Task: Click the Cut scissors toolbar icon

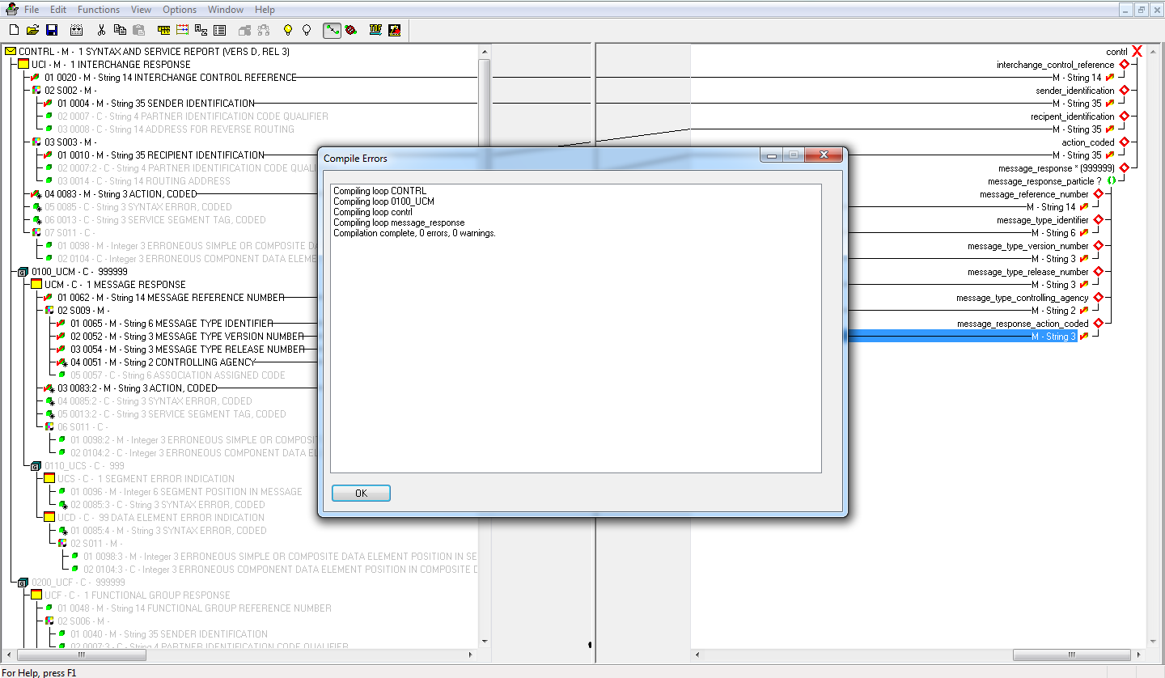Action: tap(101, 30)
